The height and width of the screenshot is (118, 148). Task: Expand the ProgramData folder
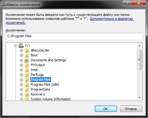[21, 89]
